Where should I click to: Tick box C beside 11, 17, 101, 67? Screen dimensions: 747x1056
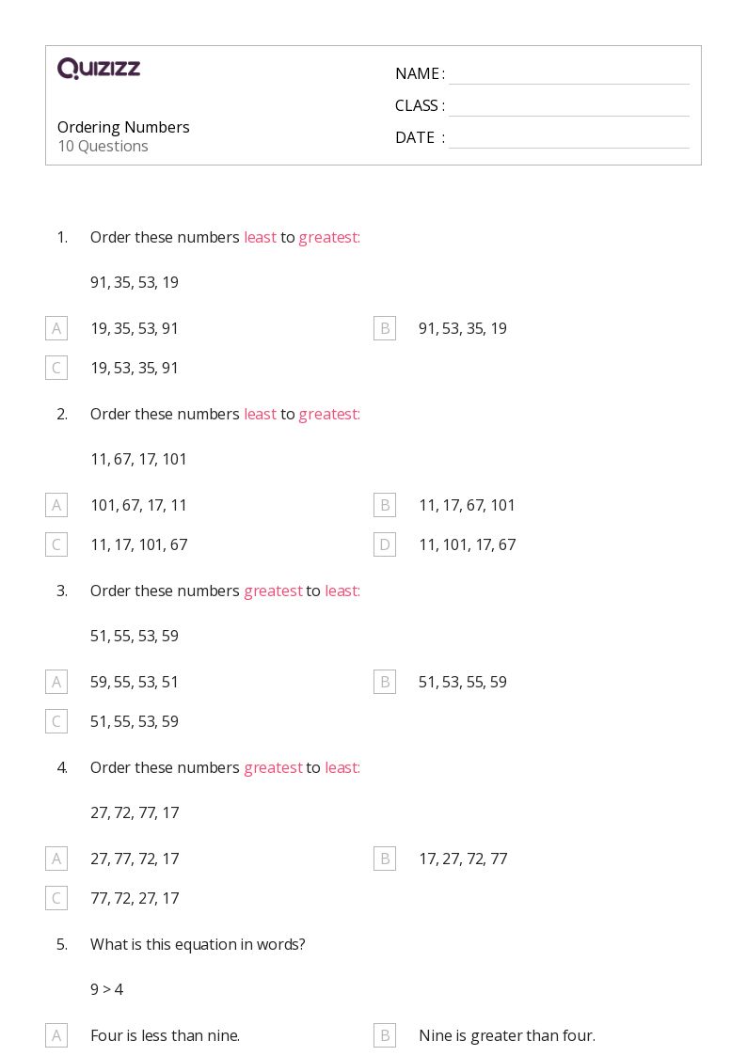click(56, 544)
